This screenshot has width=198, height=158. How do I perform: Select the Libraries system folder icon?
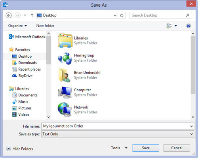pos(65,41)
